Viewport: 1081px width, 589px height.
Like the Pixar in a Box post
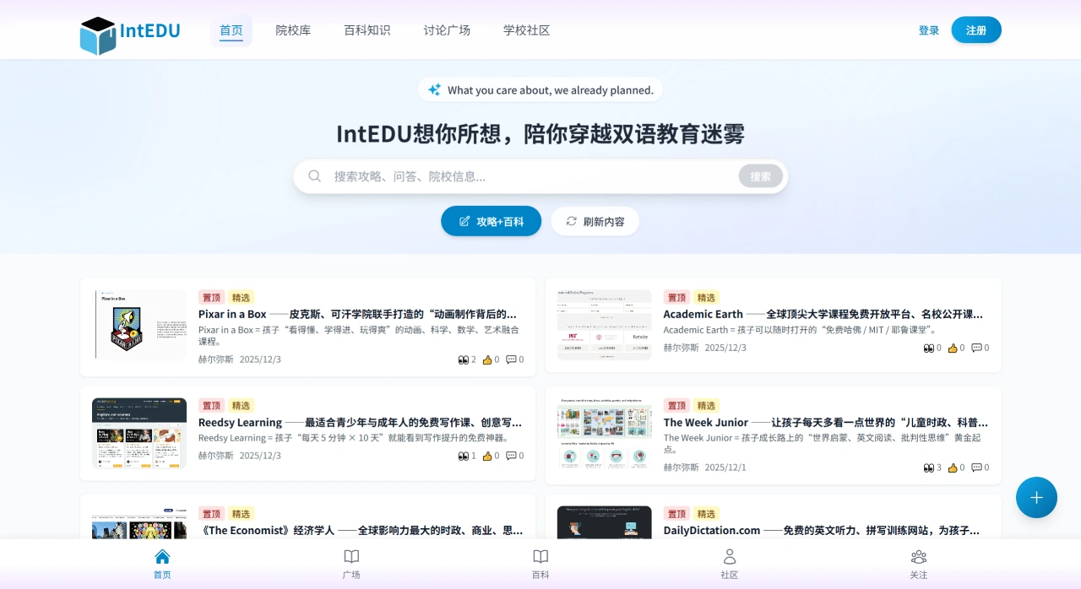coord(488,359)
